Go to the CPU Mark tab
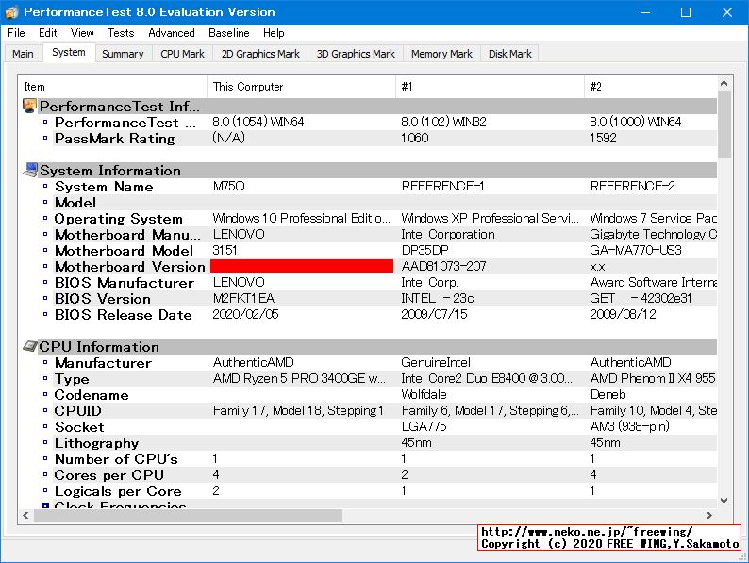This screenshot has width=749, height=563. [x=182, y=54]
